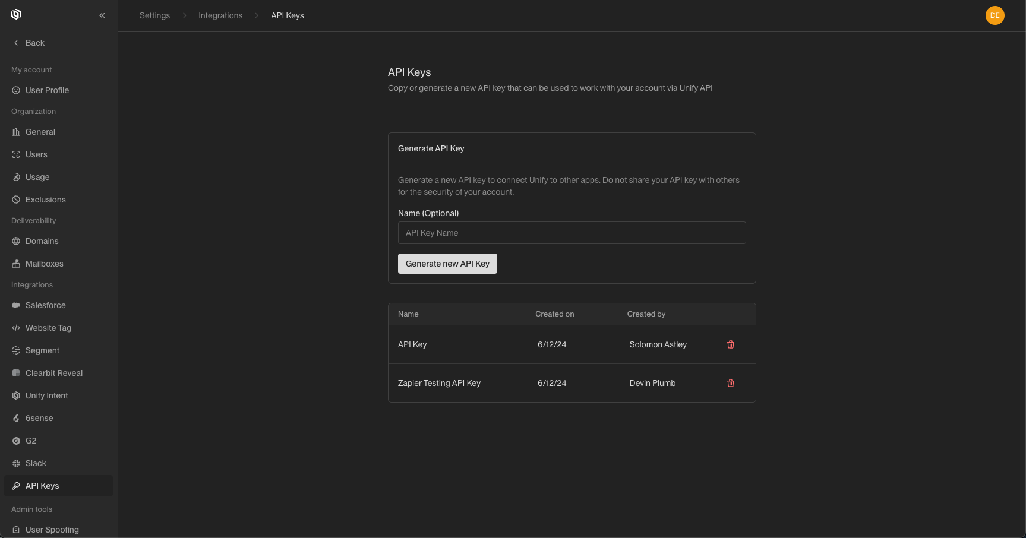Image resolution: width=1026 pixels, height=538 pixels.
Task: Open Domains settings
Action: [42, 241]
